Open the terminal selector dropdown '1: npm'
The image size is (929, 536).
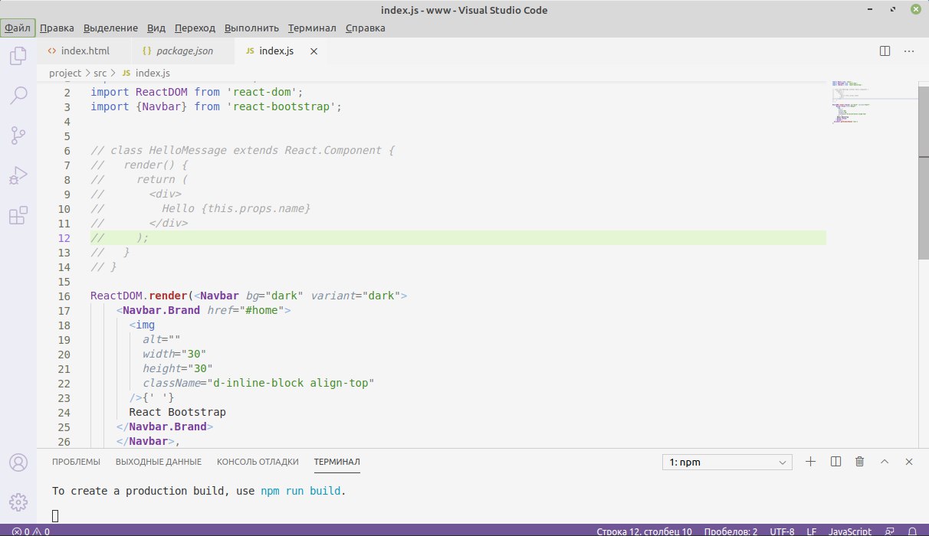click(x=727, y=462)
